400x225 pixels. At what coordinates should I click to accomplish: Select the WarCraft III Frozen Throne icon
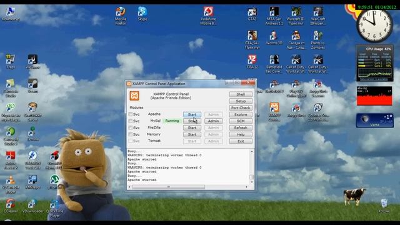click(318, 16)
